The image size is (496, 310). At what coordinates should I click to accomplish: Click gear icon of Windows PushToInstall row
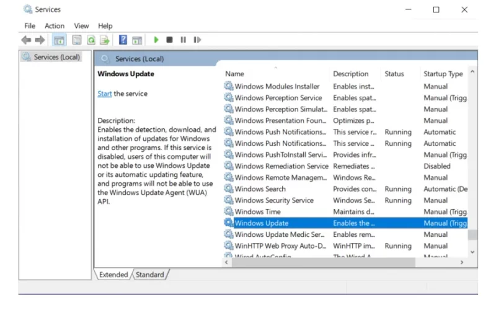point(228,154)
